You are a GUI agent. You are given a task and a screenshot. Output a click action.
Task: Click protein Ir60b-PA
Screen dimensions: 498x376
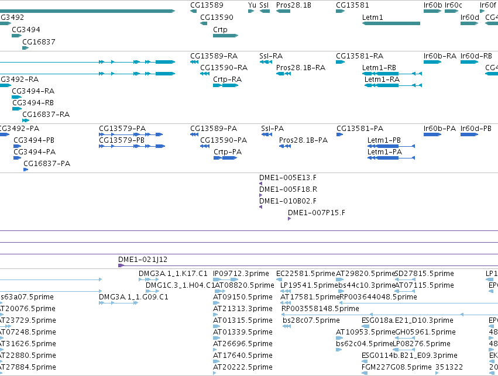tap(440, 129)
